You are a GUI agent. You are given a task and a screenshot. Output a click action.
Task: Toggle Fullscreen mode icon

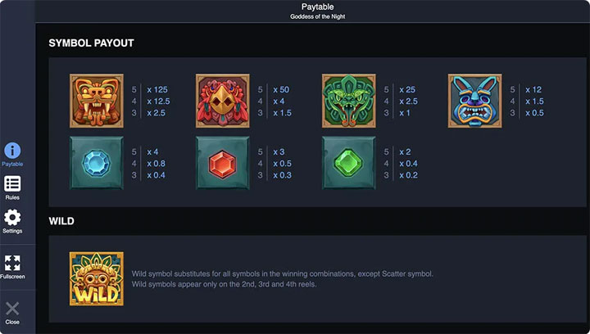tap(12, 263)
